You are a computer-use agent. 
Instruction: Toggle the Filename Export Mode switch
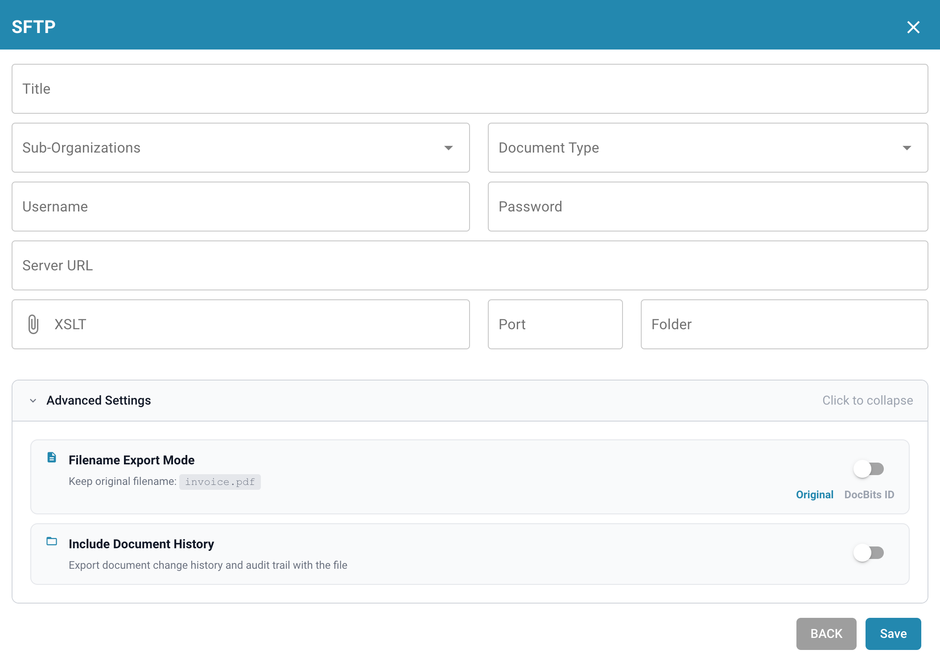point(868,469)
